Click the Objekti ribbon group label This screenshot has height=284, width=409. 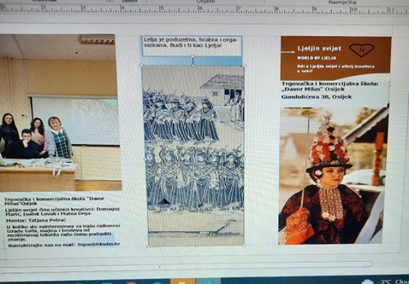(206, 2)
